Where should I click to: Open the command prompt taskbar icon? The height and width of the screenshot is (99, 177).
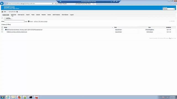(31, 97)
